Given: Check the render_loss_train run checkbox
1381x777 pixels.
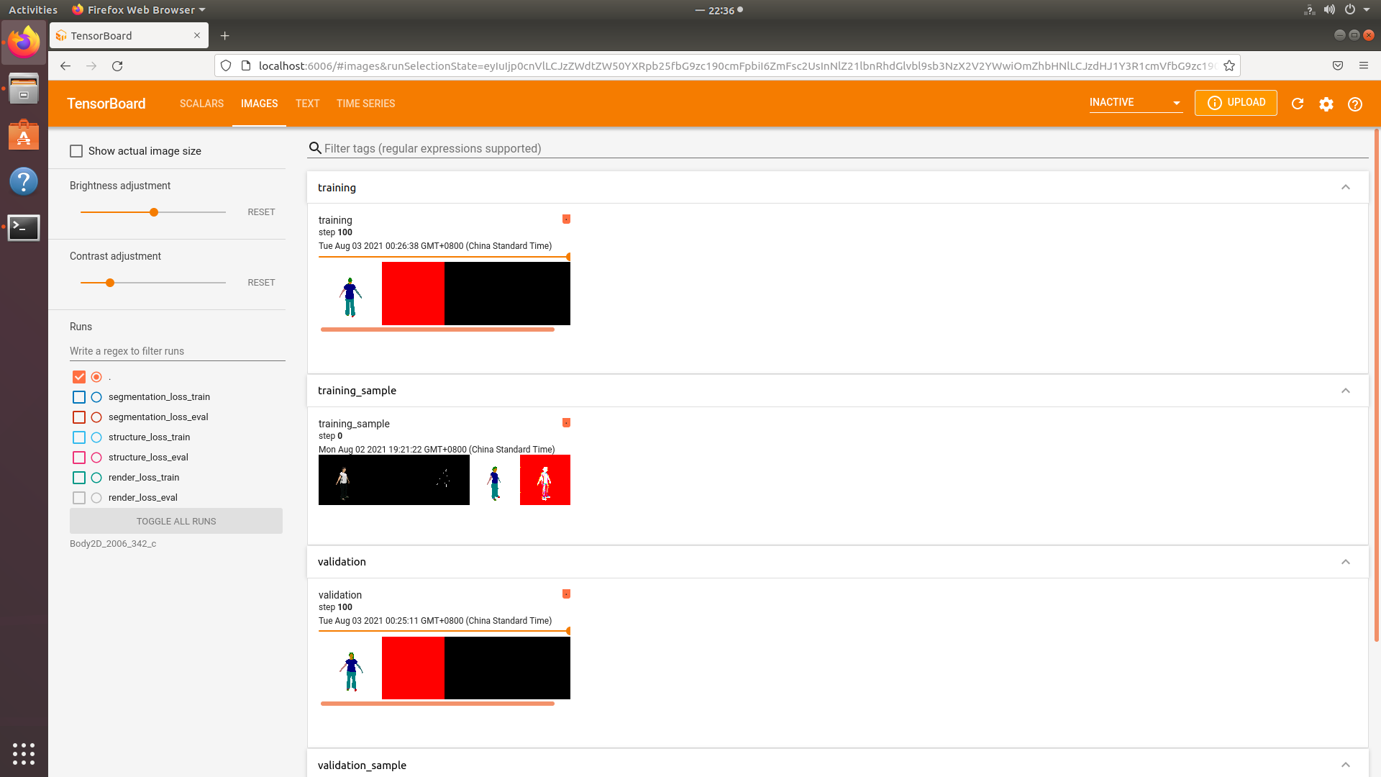Looking at the screenshot, I should pyautogui.click(x=79, y=478).
